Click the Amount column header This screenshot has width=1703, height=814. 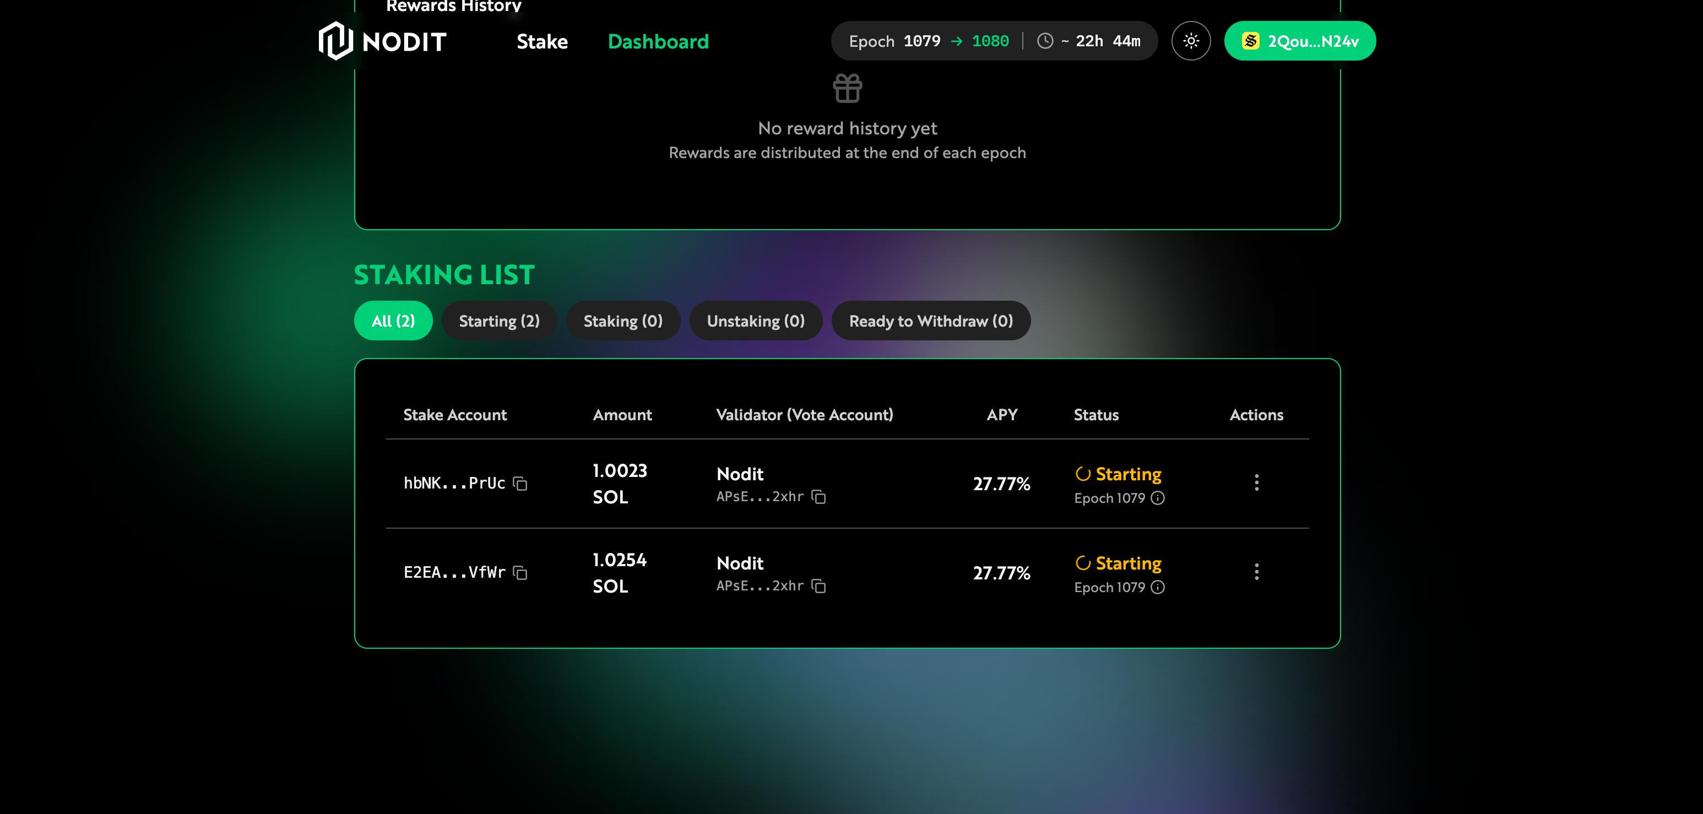(x=622, y=415)
